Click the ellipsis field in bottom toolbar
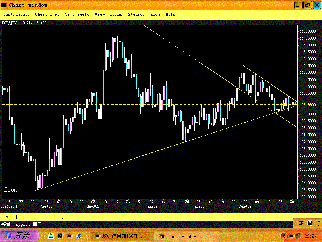The height and width of the screenshot is (242, 322). point(60,217)
